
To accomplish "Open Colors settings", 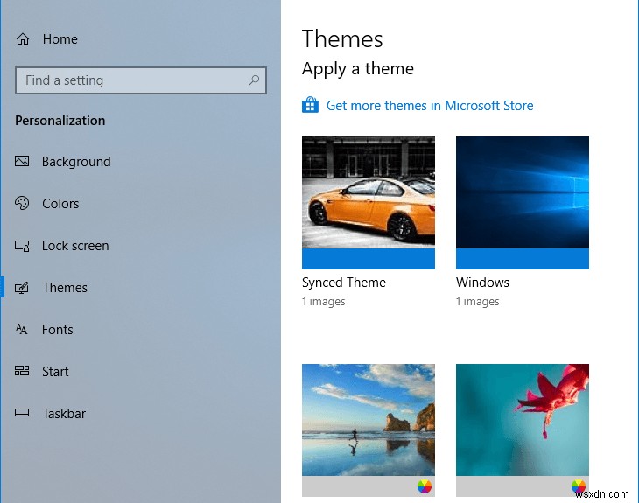I will (60, 204).
